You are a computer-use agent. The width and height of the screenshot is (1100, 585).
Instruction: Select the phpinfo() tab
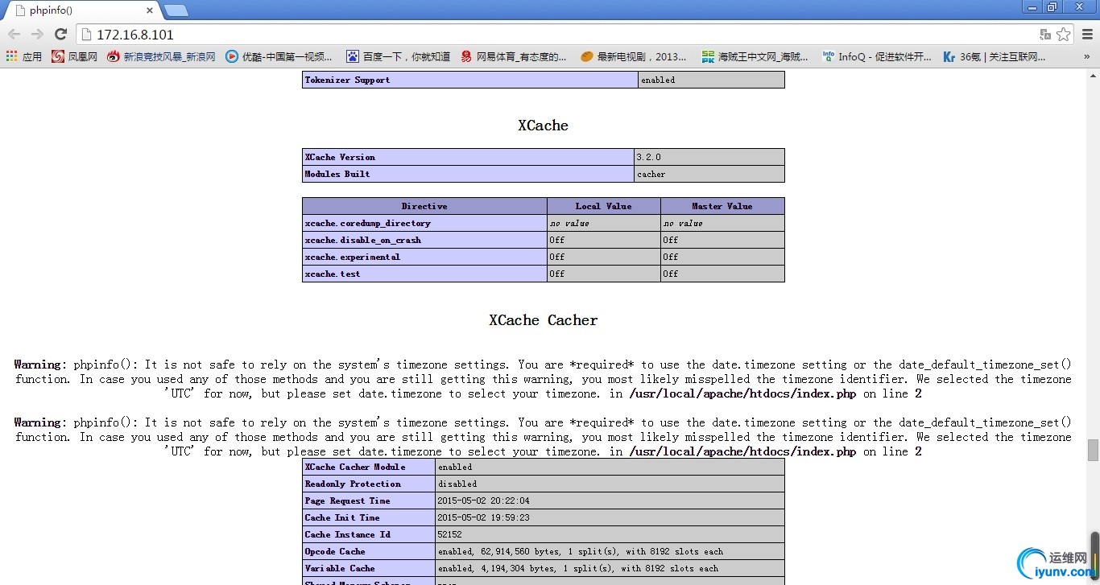click(81, 10)
